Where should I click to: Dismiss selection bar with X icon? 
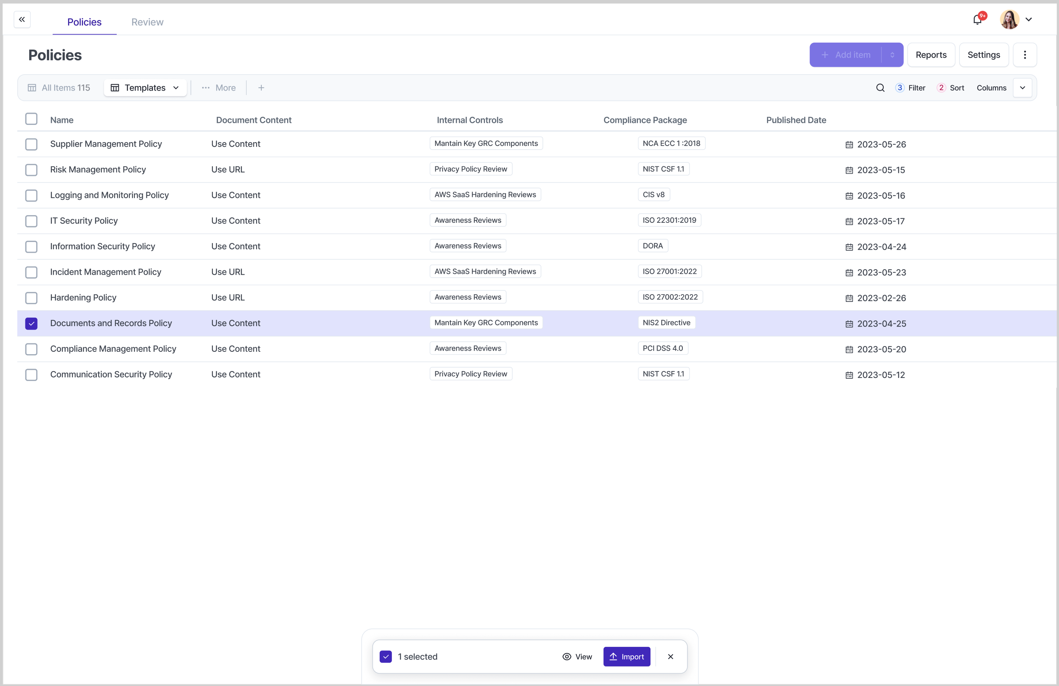coord(671,657)
